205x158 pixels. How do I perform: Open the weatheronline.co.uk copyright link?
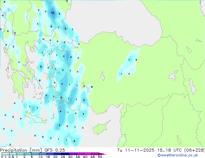click(x=178, y=155)
